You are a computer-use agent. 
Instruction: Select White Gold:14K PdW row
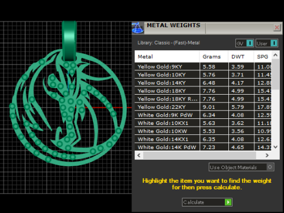(x=203, y=147)
